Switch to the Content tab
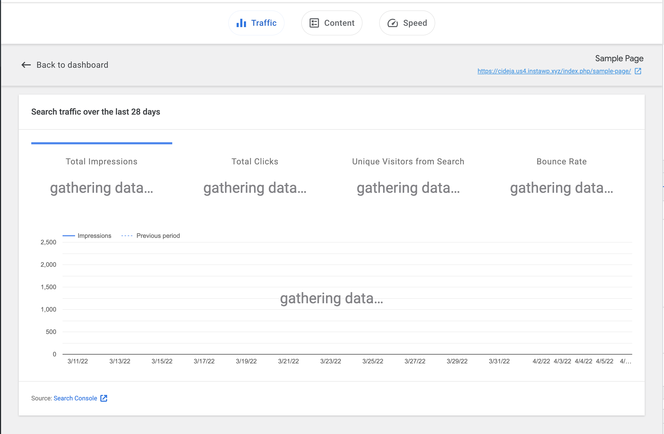The height and width of the screenshot is (434, 664). pos(339,23)
